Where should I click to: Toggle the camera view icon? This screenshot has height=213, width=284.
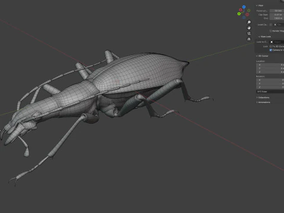click(x=249, y=33)
